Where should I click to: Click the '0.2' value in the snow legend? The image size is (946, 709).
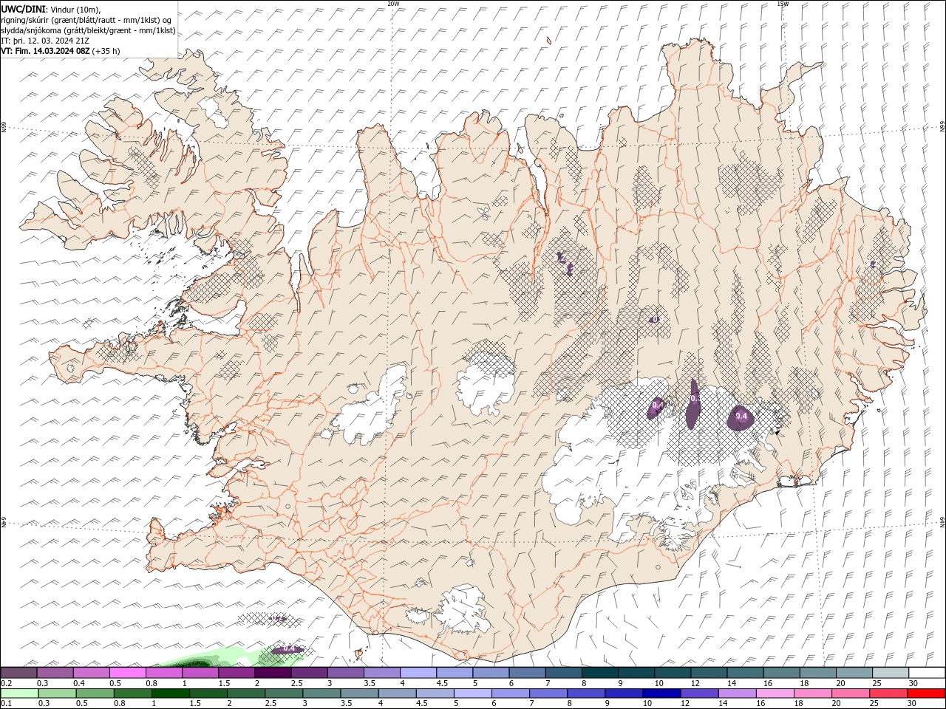pos(7,683)
